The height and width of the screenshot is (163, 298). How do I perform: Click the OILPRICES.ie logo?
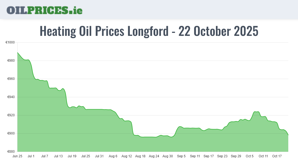point(44,10)
